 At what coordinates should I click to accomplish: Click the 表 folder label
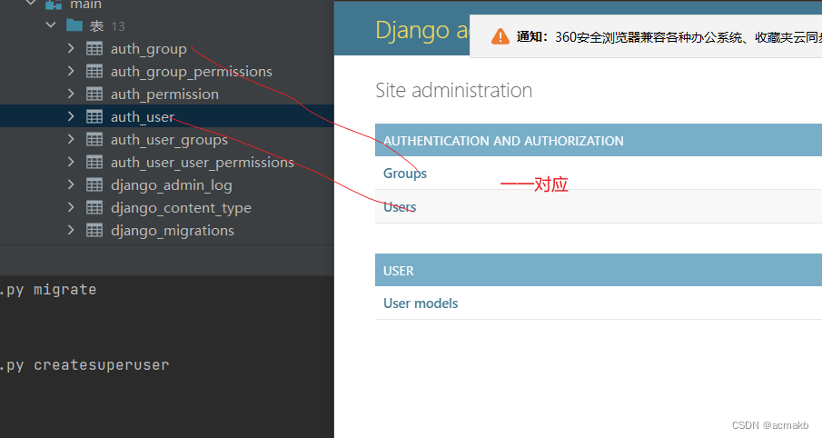point(96,25)
